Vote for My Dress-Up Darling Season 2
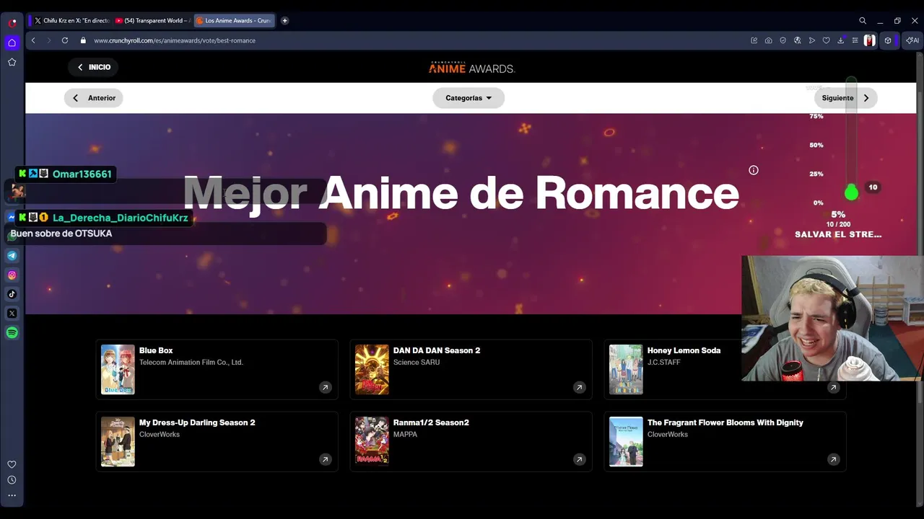924x519 pixels. point(217,441)
